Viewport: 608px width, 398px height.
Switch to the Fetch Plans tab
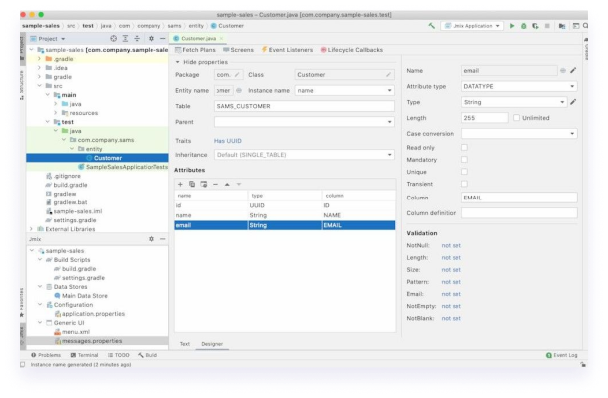point(195,50)
